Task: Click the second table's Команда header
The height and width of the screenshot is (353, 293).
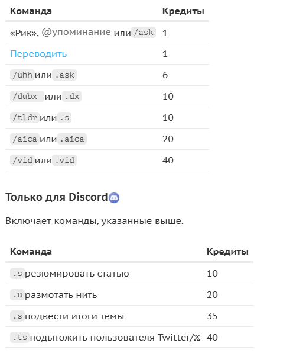Action: pos(31,252)
